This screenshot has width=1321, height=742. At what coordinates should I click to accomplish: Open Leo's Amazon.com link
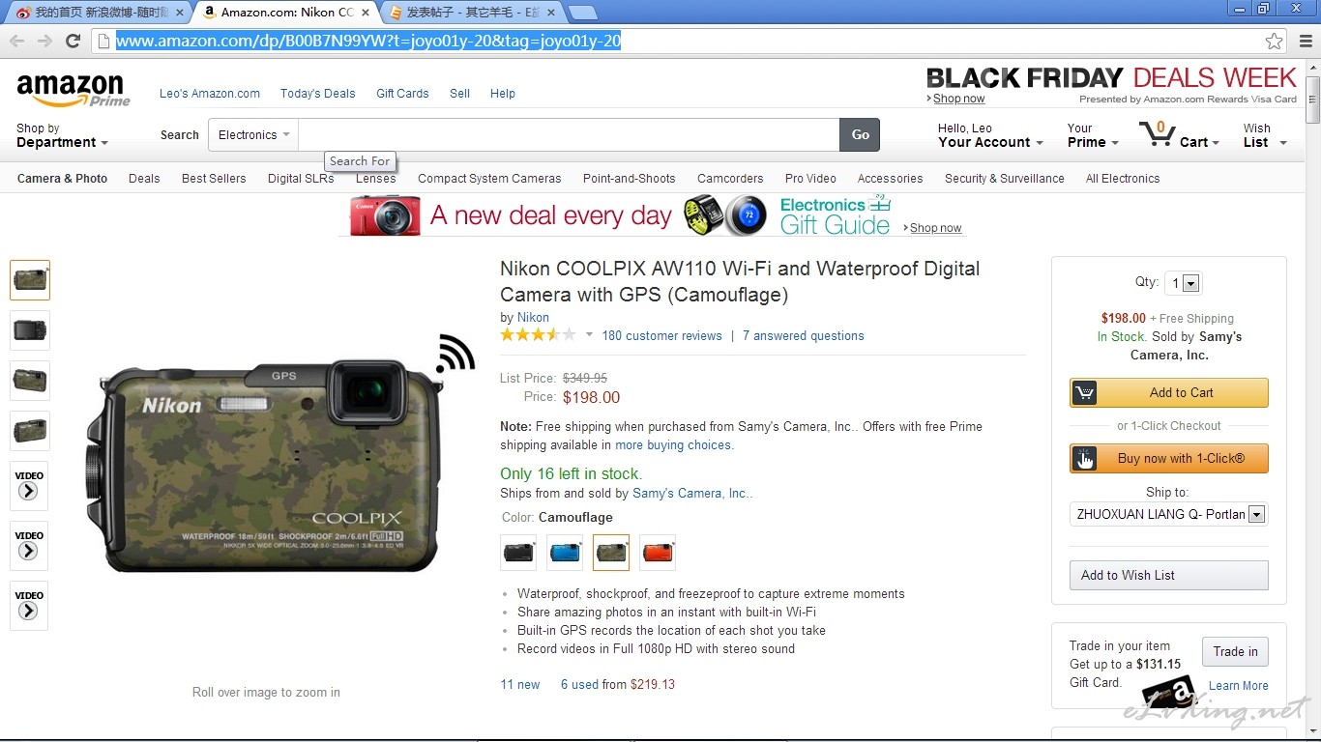pos(210,94)
